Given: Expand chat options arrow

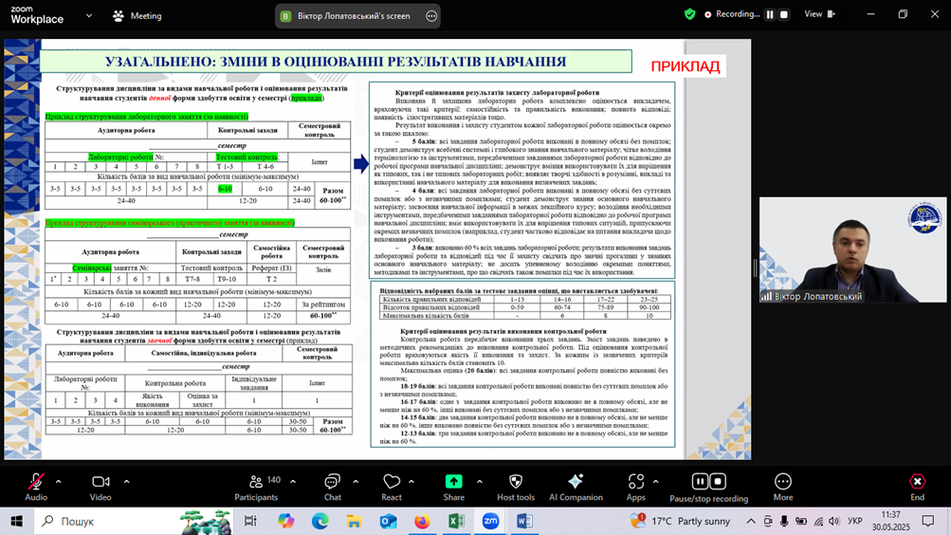Looking at the screenshot, I should (356, 482).
